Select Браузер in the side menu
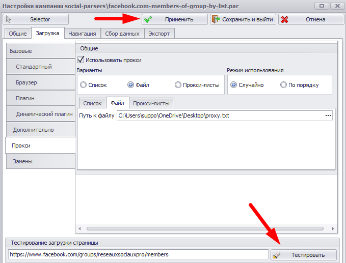346x263 pixels. (x=41, y=82)
